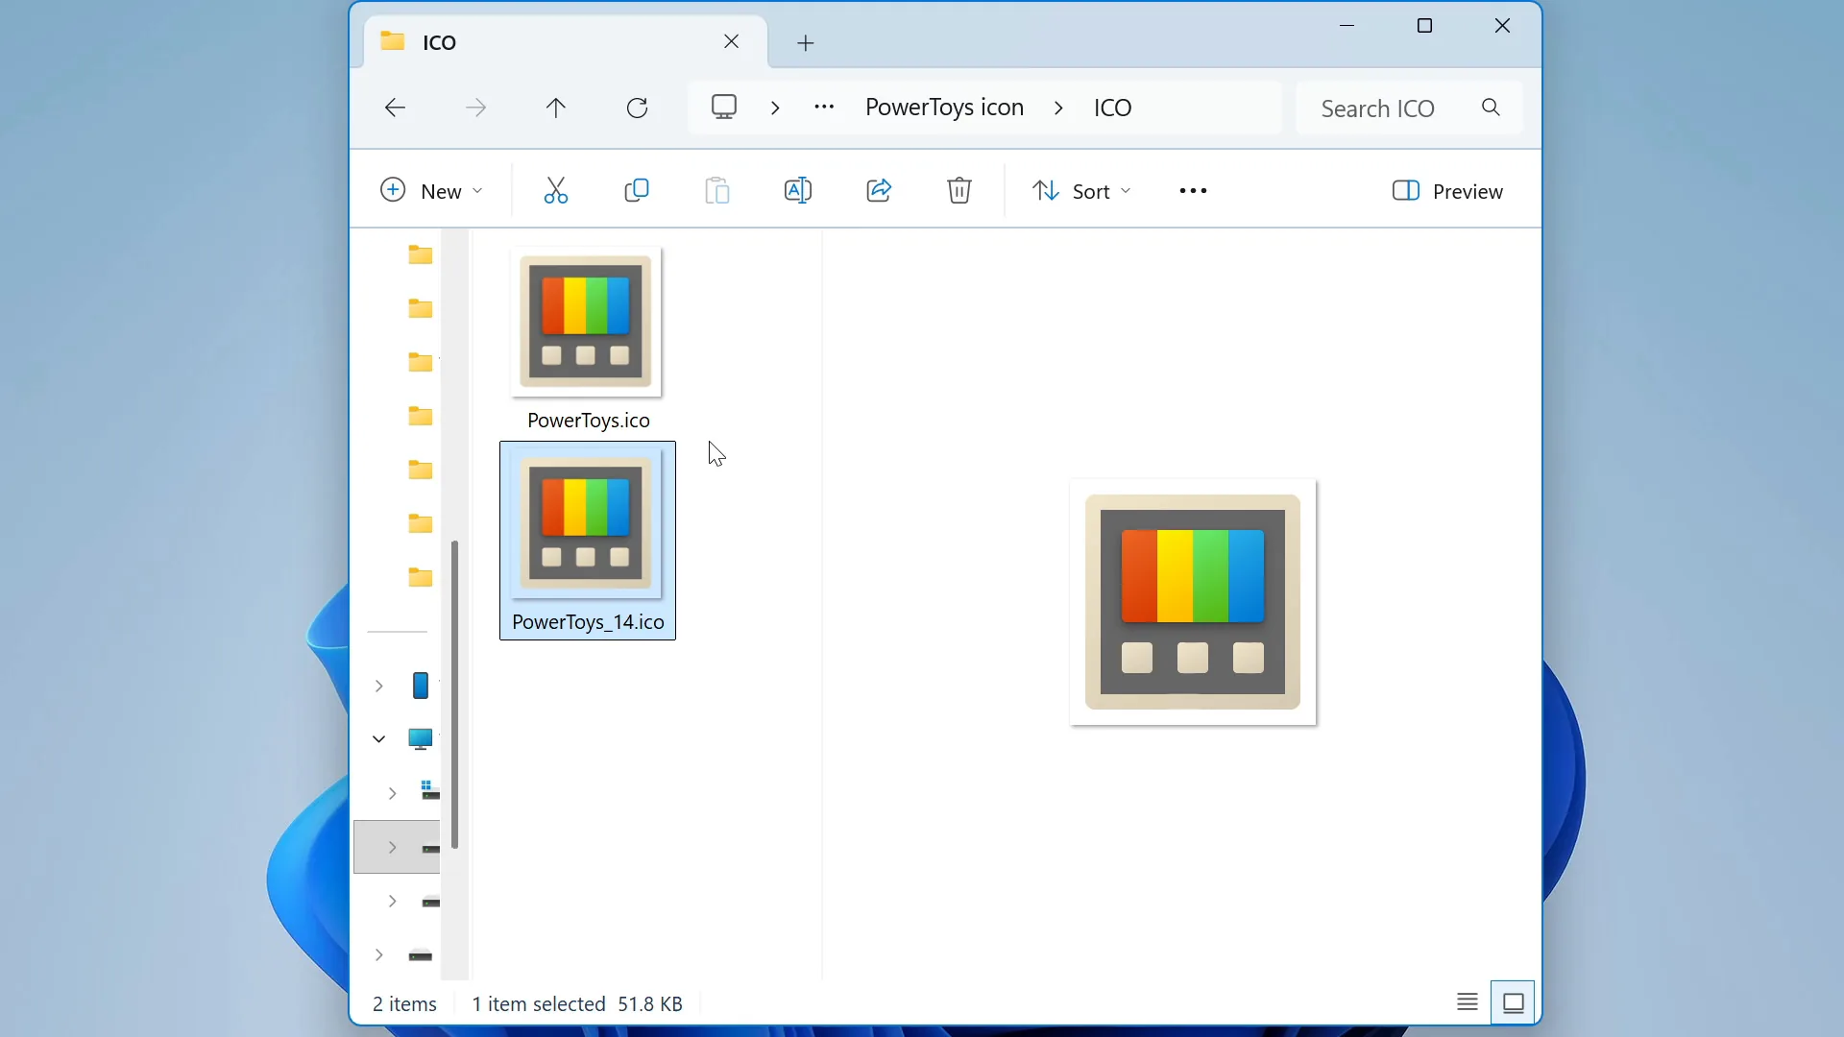Click the phone device icon in sidebar
The width and height of the screenshot is (1844, 1037).
(420, 686)
